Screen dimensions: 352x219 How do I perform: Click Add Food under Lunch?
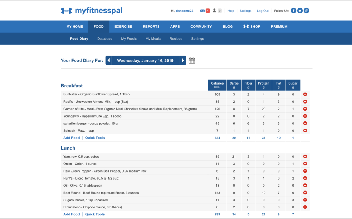click(x=71, y=214)
